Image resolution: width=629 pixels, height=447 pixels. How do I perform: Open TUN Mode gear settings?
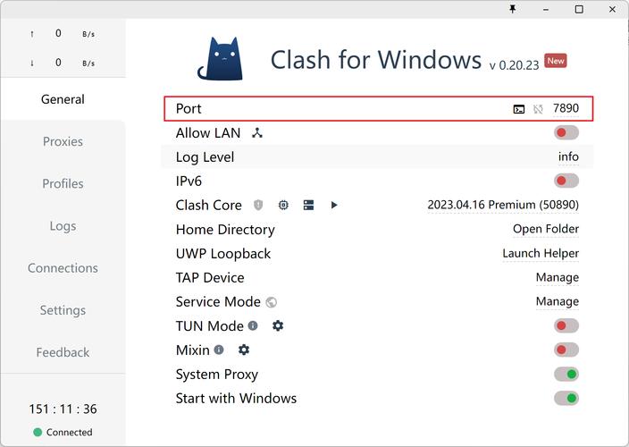278,326
